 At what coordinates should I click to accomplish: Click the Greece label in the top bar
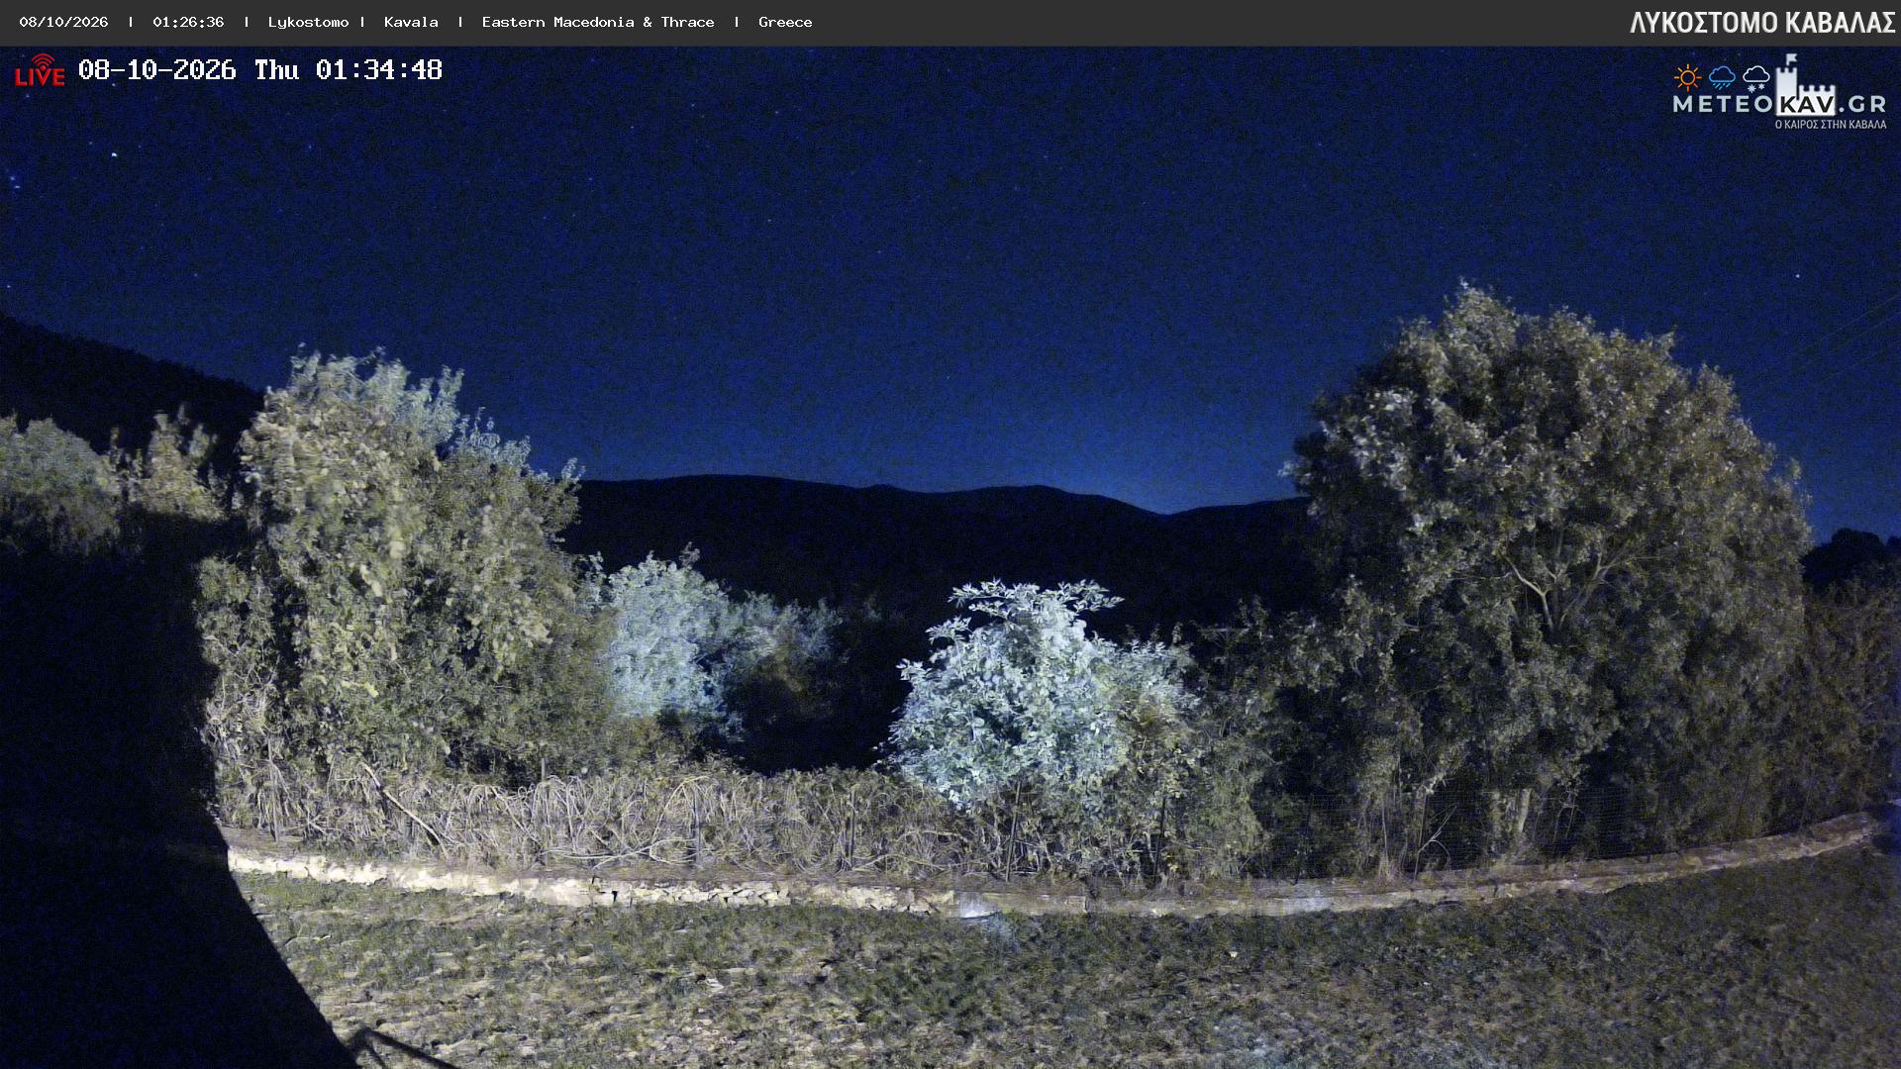(785, 22)
